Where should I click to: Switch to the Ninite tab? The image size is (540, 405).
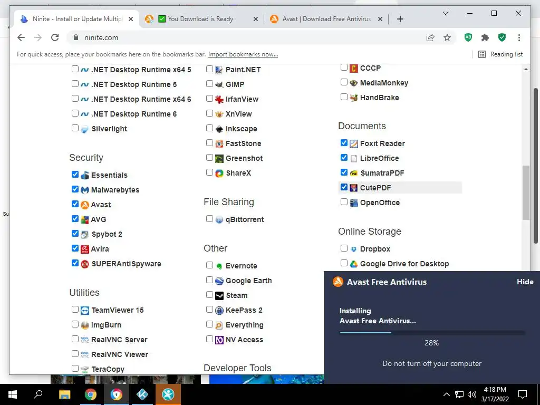click(x=76, y=19)
